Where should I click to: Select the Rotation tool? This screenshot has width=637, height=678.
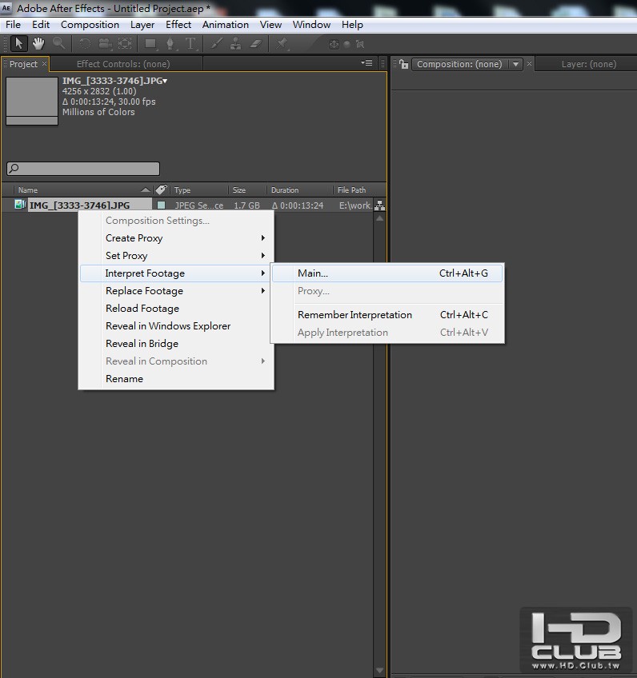(x=84, y=44)
